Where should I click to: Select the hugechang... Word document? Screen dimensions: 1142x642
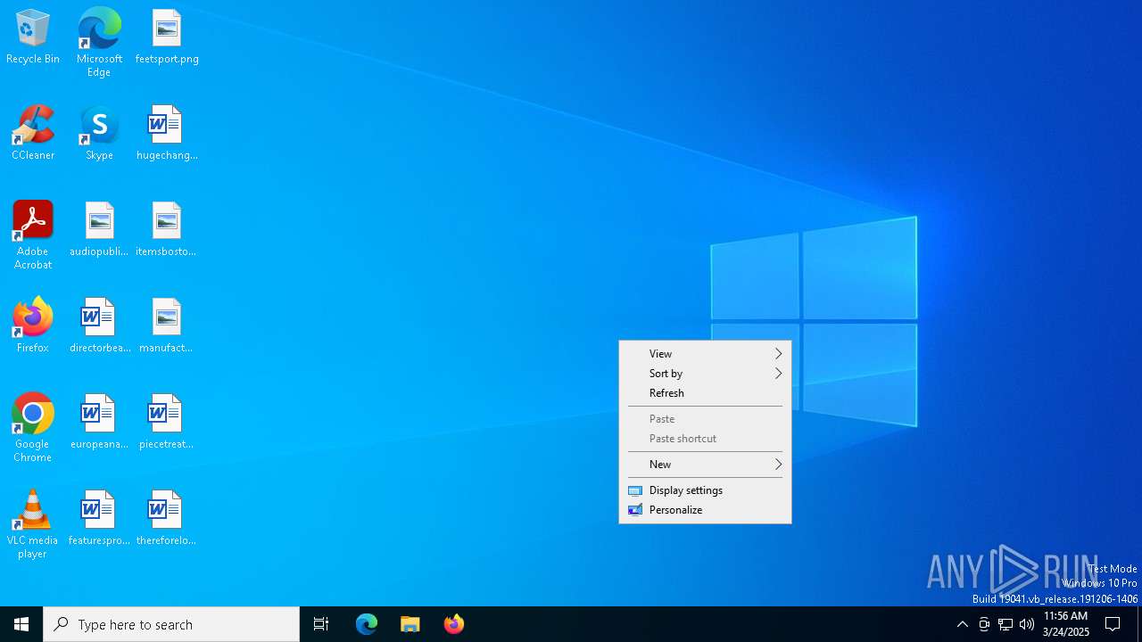pyautogui.click(x=167, y=134)
